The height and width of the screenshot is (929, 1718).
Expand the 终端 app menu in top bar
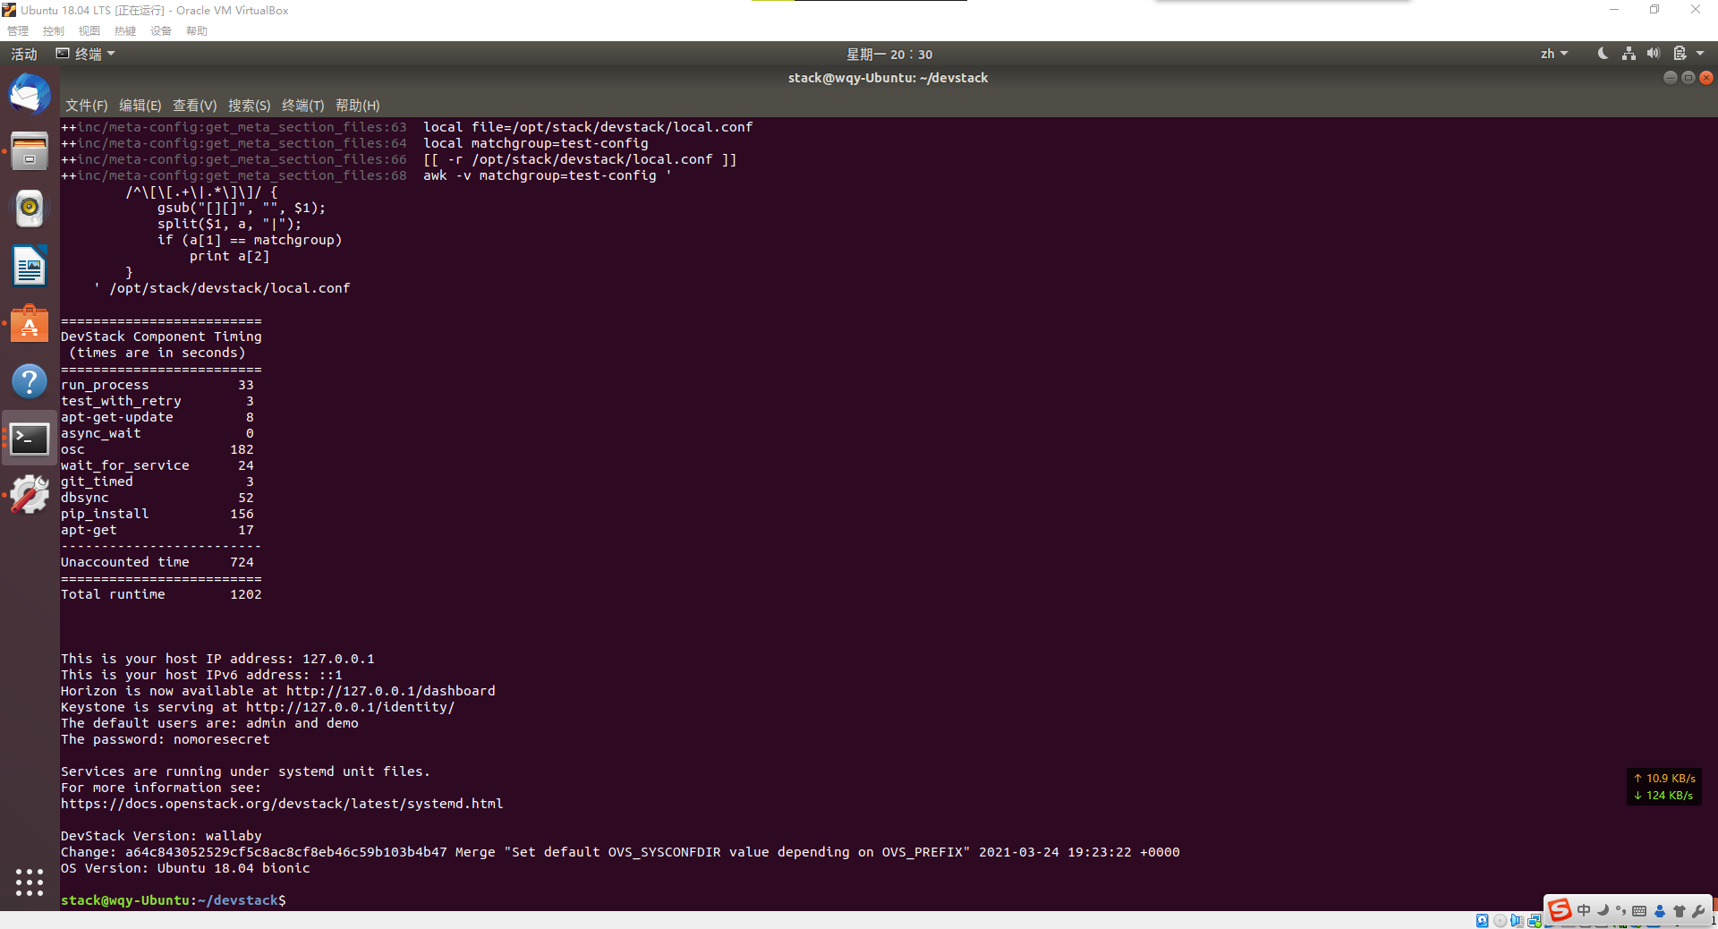pos(86,54)
